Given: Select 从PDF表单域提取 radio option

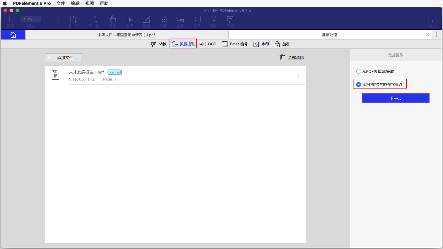Looking at the screenshot, I should coord(359,71).
